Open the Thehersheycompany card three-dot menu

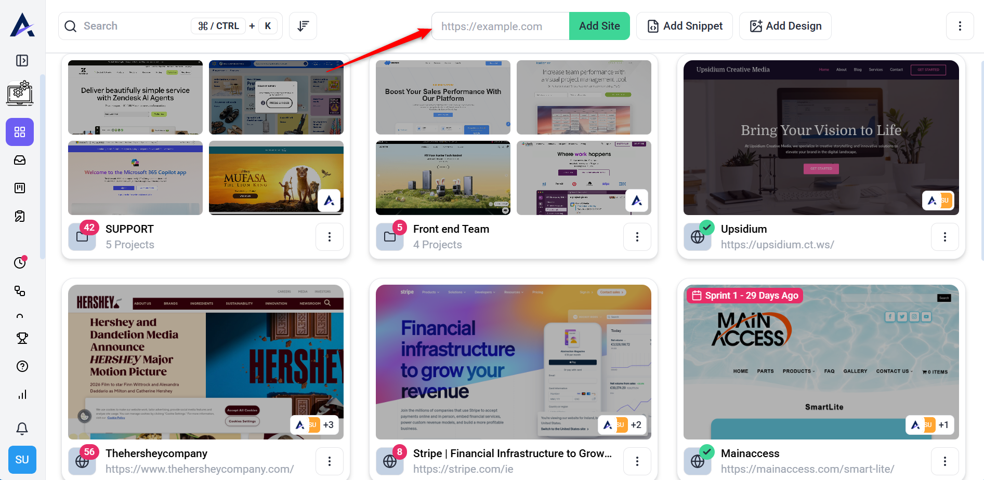click(330, 461)
